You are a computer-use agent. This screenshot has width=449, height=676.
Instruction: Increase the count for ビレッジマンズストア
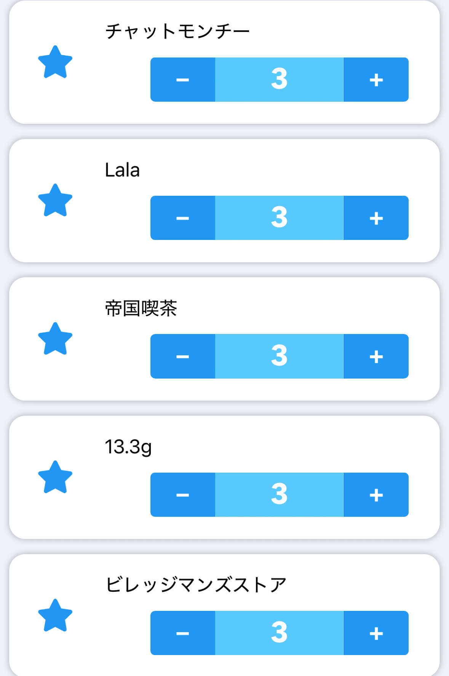(376, 633)
